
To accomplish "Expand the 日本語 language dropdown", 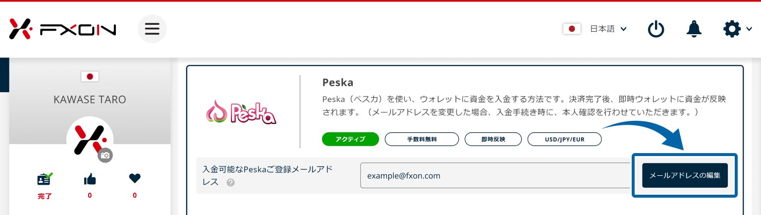I will point(608,29).
